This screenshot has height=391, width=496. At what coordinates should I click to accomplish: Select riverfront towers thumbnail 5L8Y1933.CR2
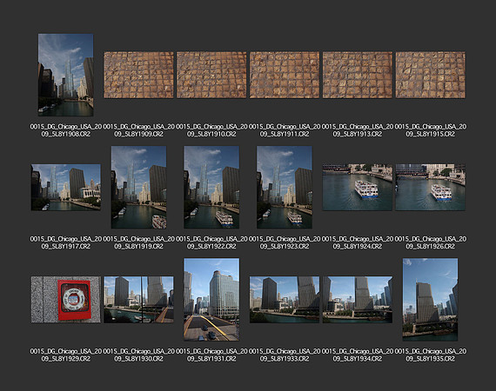285,300
